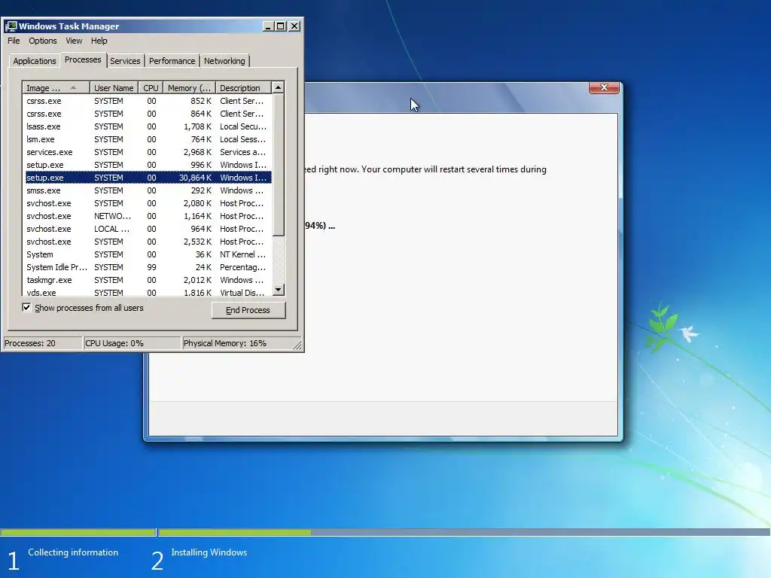Toggle Show processes from all users checkbox
This screenshot has height=578, width=771.
click(x=26, y=308)
